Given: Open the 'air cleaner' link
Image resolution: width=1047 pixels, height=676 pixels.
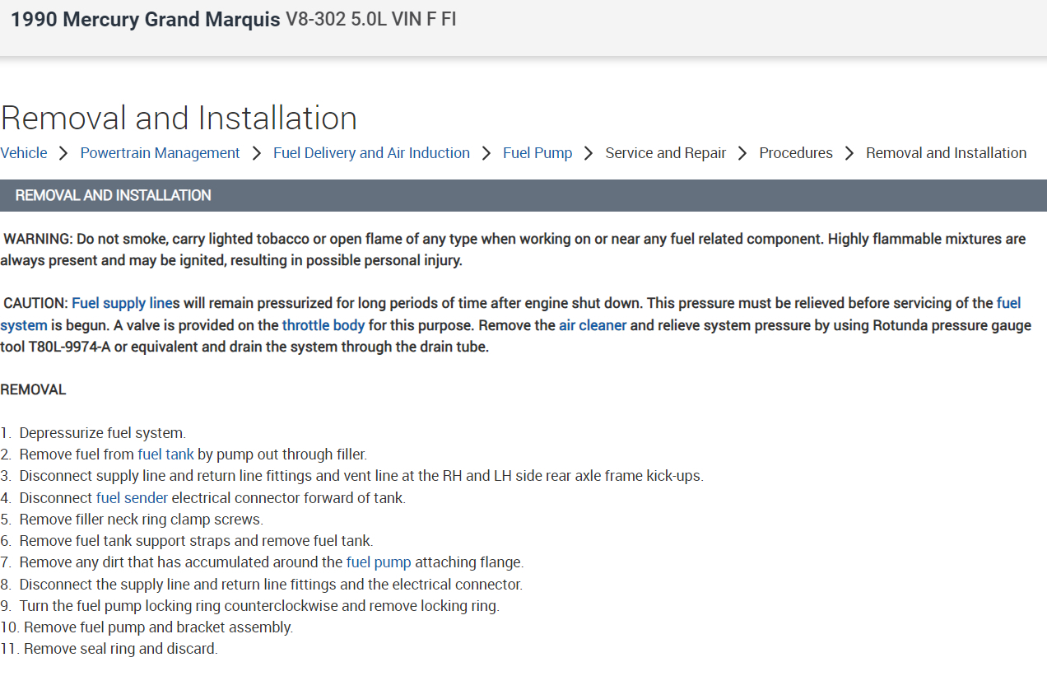Looking at the screenshot, I should coord(593,325).
